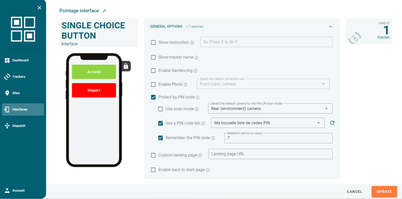Click the info icon beside Enable Geofencing
402x199 pixels.
[x=196, y=71]
